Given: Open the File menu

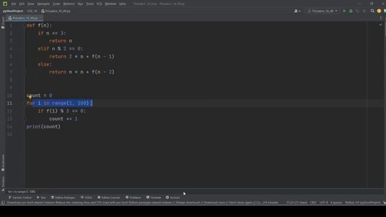Looking at the screenshot, I should point(13,4).
